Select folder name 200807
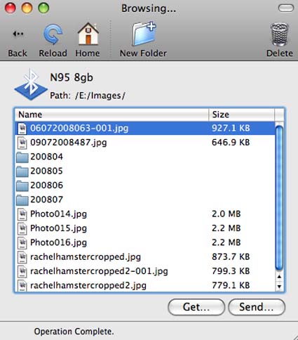 pos(47,200)
